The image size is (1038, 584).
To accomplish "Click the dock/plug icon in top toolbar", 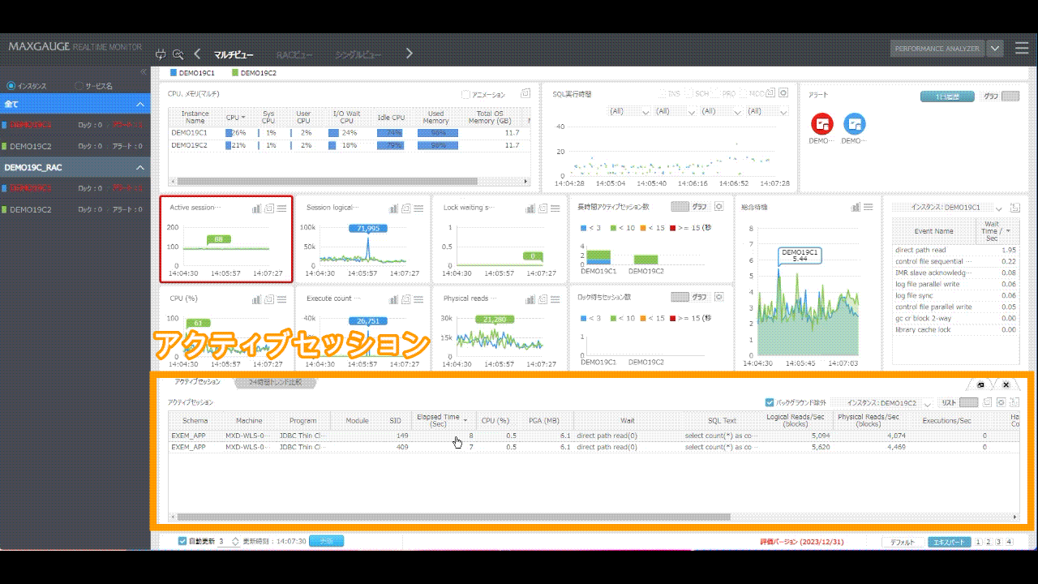I will point(161,54).
